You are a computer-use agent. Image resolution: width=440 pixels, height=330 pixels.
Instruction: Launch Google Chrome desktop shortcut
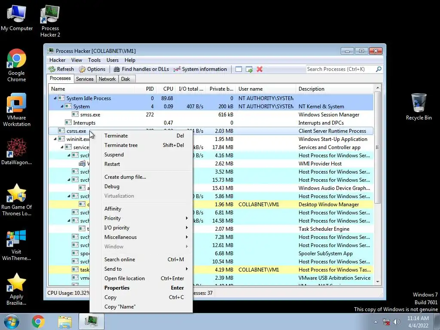coord(17,65)
